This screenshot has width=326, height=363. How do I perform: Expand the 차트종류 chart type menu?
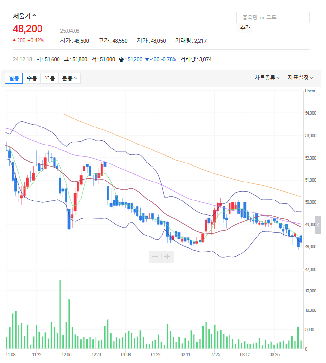pos(267,78)
